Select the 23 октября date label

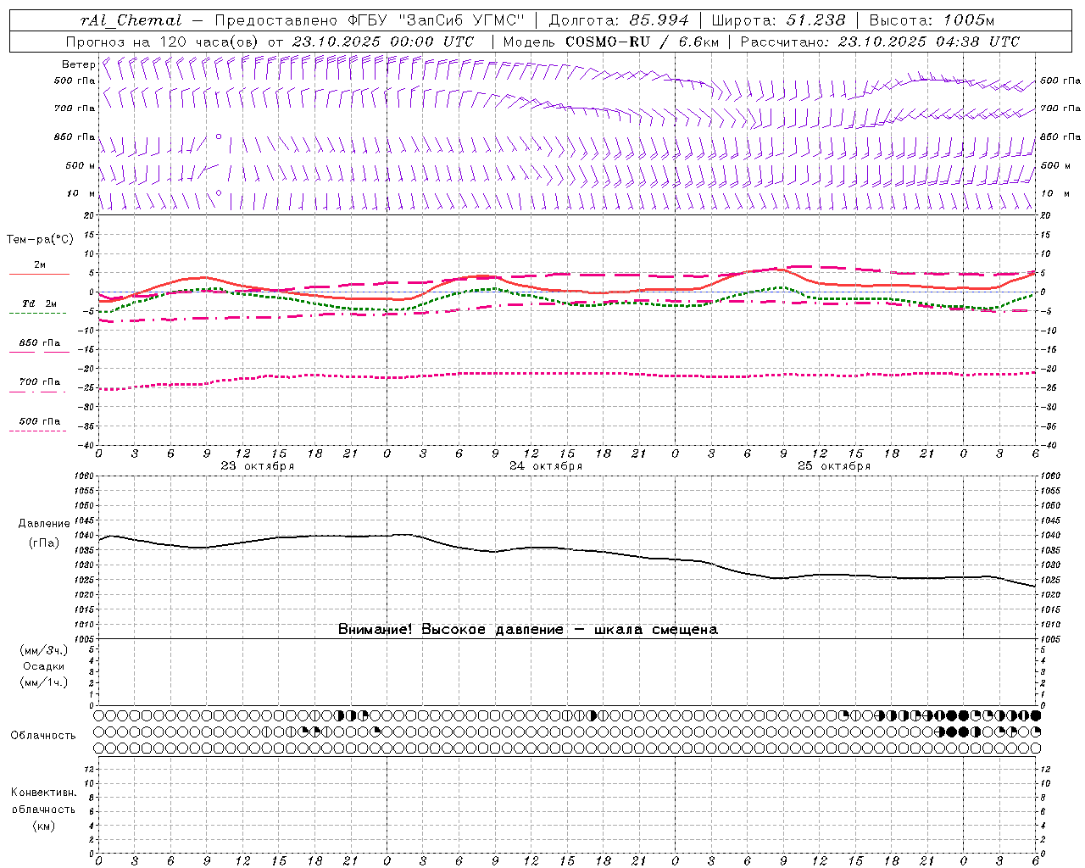(258, 465)
